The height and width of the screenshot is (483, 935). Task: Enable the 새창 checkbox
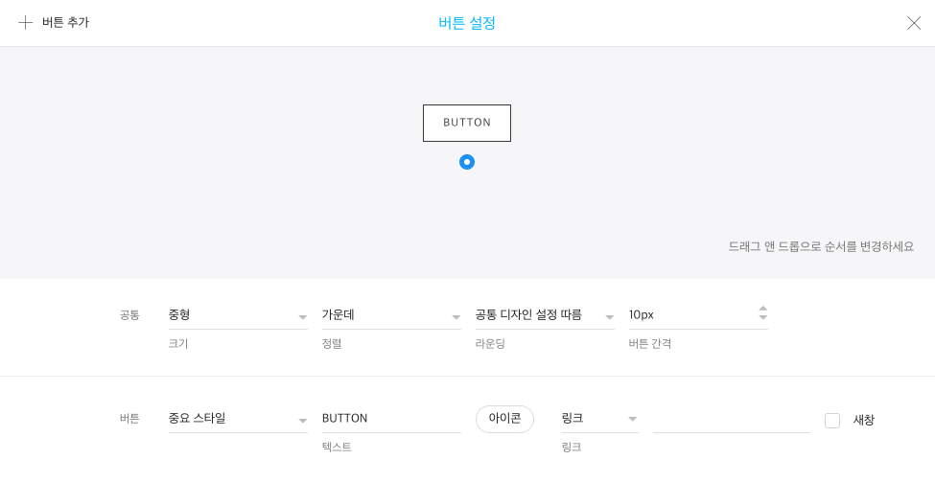tap(832, 421)
